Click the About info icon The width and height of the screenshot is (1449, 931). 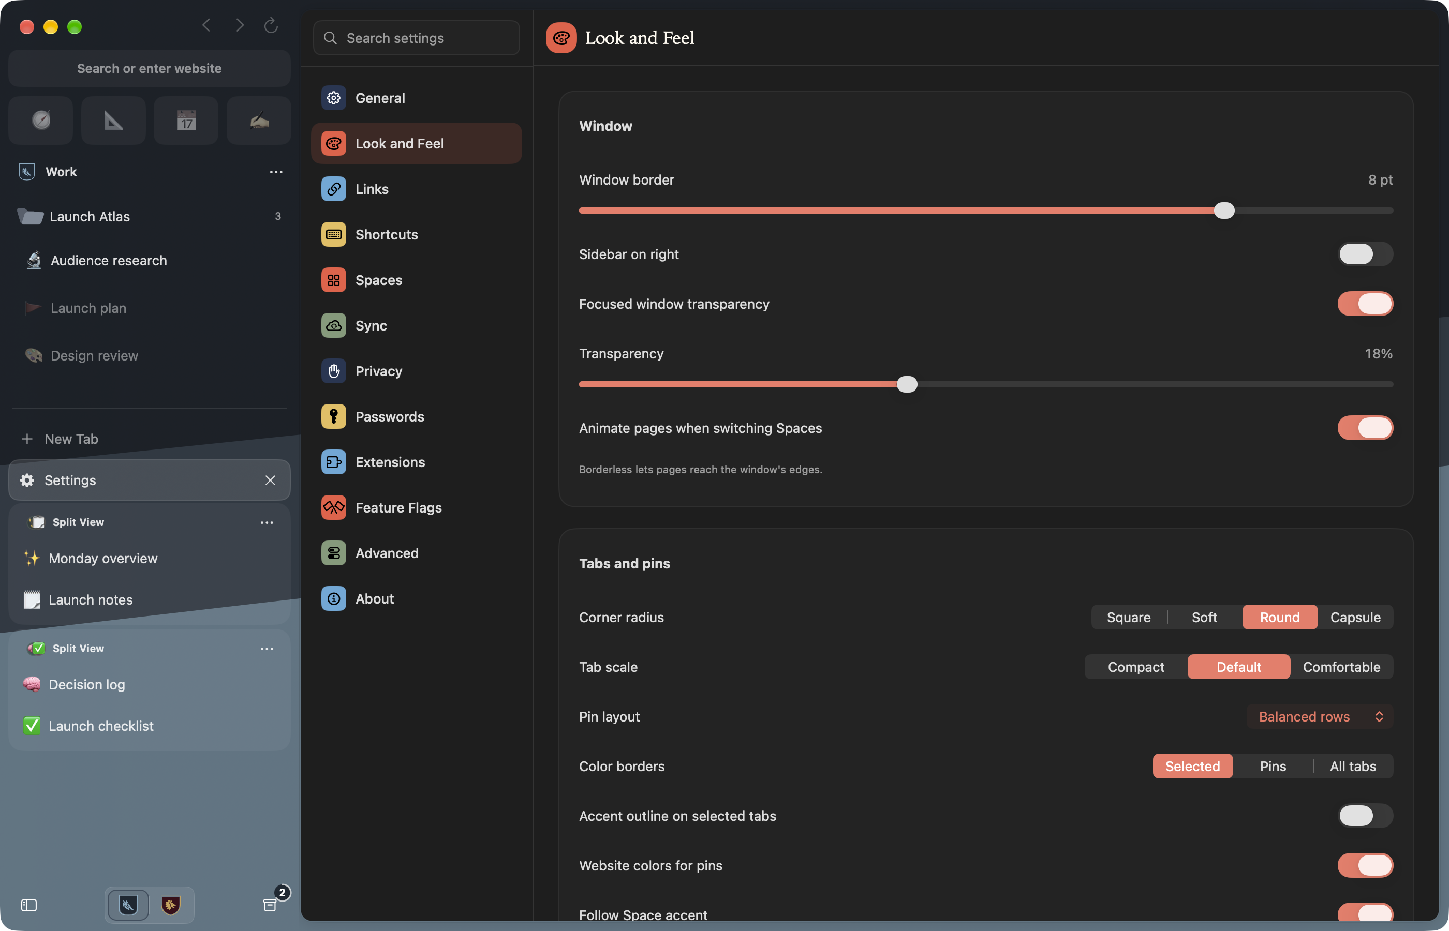coord(334,598)
